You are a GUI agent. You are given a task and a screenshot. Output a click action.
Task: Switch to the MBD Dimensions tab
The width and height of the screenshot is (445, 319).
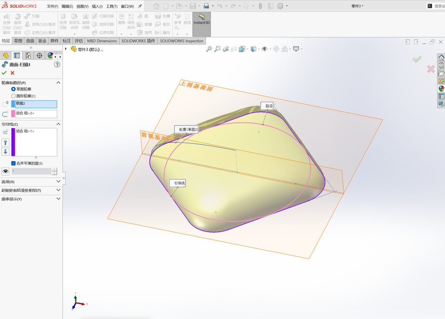pos(102,41)
